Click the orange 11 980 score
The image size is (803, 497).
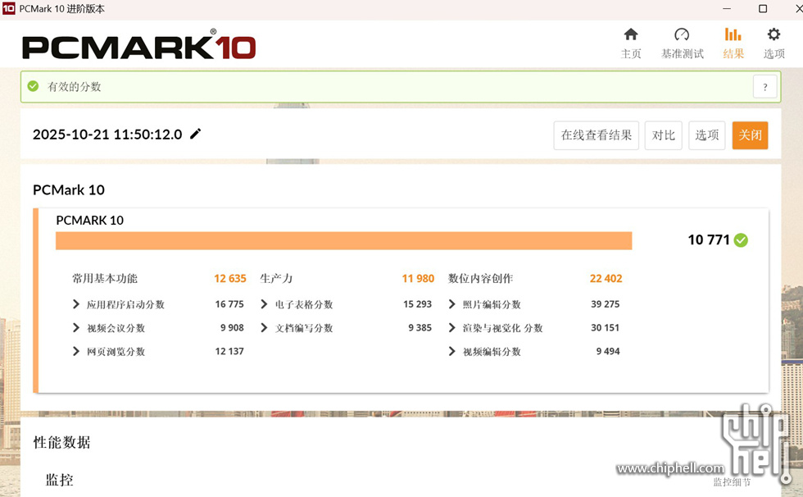[418, 278]
